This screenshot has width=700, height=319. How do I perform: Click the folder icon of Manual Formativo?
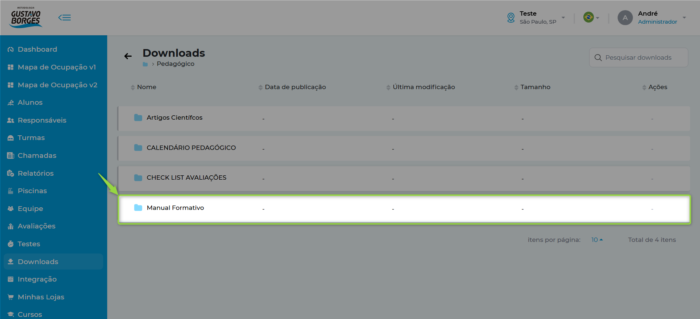138,208
